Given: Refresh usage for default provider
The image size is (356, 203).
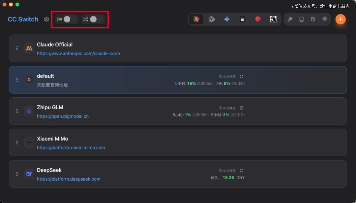Looking at the screenshot, I should click(242, 77).
